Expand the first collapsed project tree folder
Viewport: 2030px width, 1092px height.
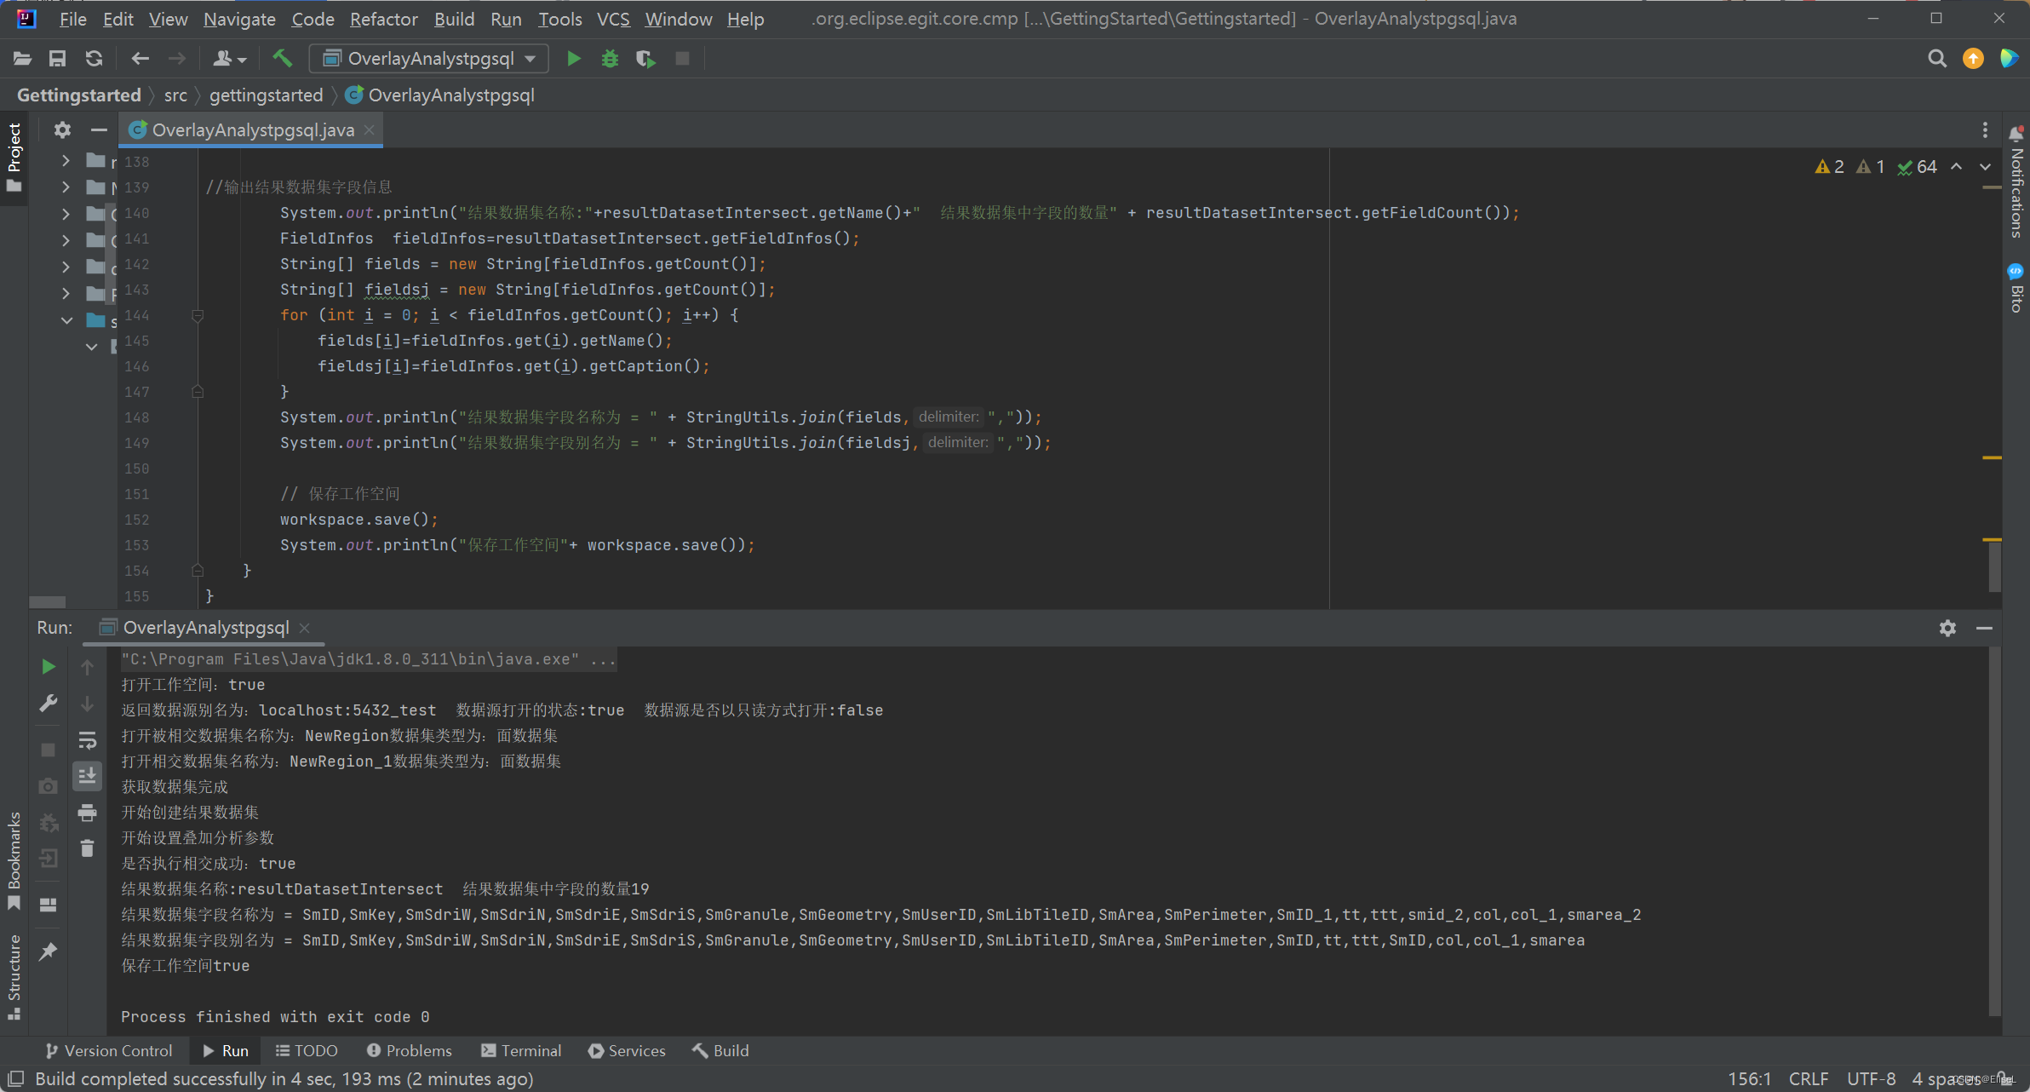[x=66, y=161]
